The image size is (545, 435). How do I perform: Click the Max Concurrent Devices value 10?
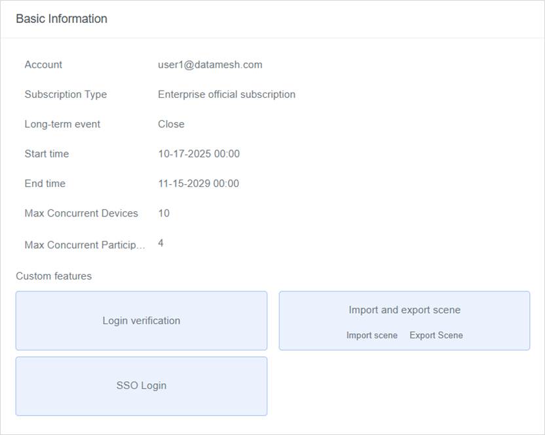(164, 213)
